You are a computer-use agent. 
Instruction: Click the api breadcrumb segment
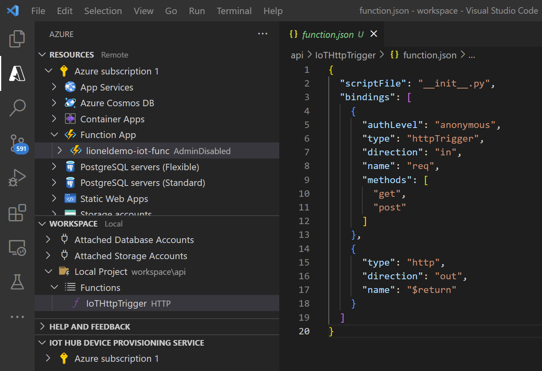click(297, 55)
